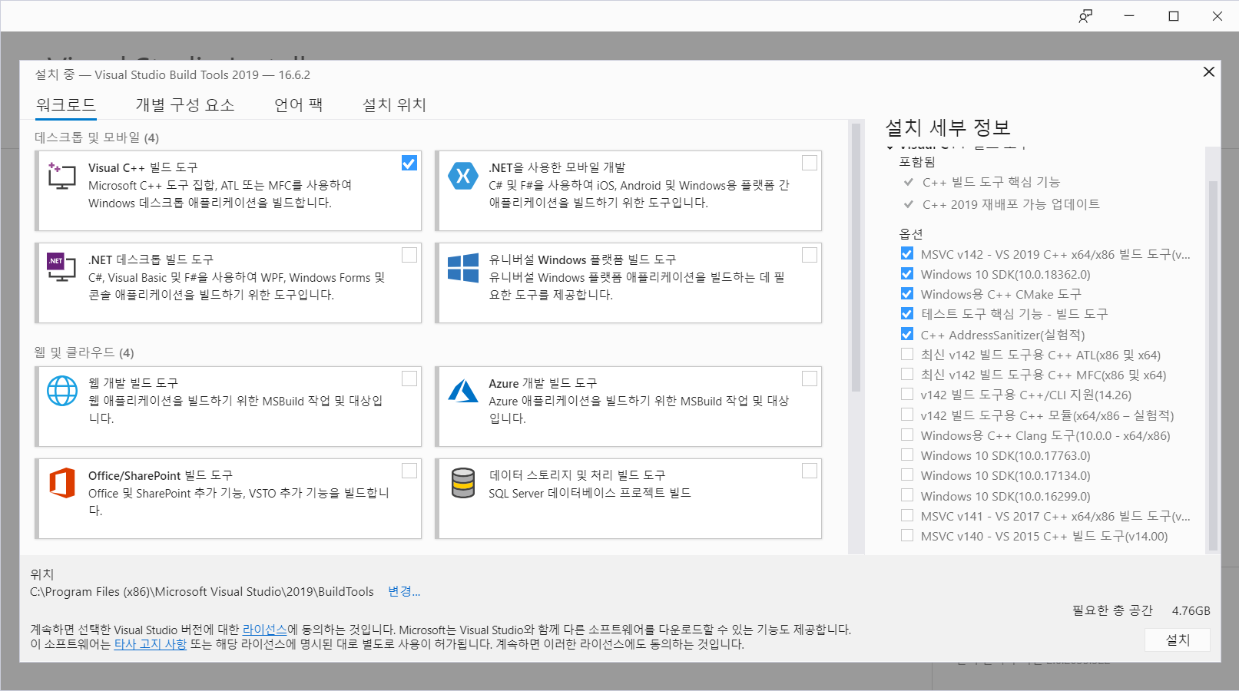Uncheck C++ AddressSanitizer(실험적) option
The width and height of the screenshot is (1239, 691).
click(x=907, y=335)
